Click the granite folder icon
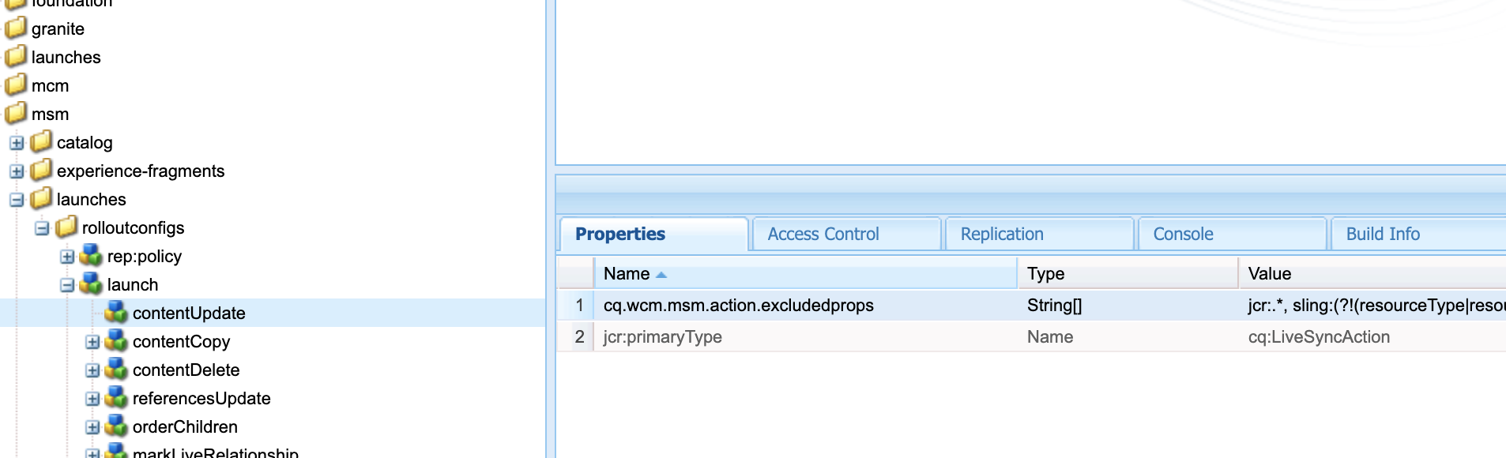 click(16, 28)
